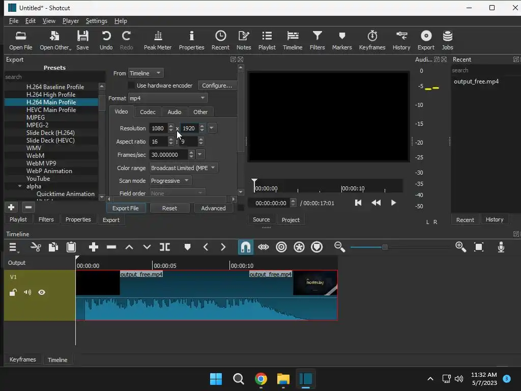
Task: Open the Settings menu
Action: 96,21
